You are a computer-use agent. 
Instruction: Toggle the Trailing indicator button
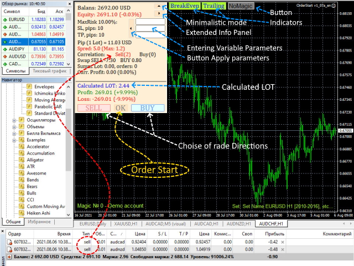coord(214,6)
